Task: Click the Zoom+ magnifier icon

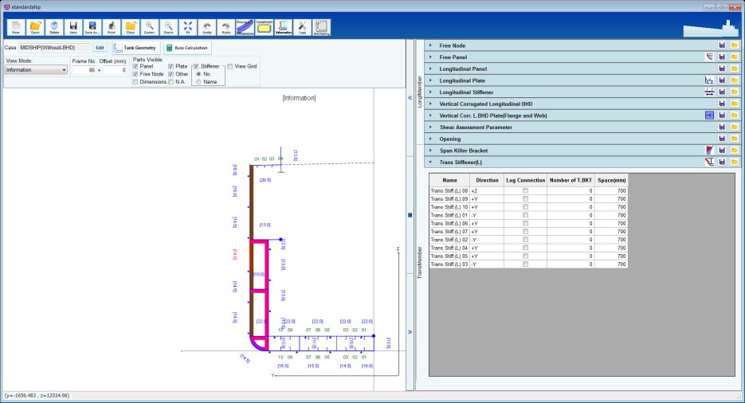Action: pyautogui.click(x=149, y=28)
